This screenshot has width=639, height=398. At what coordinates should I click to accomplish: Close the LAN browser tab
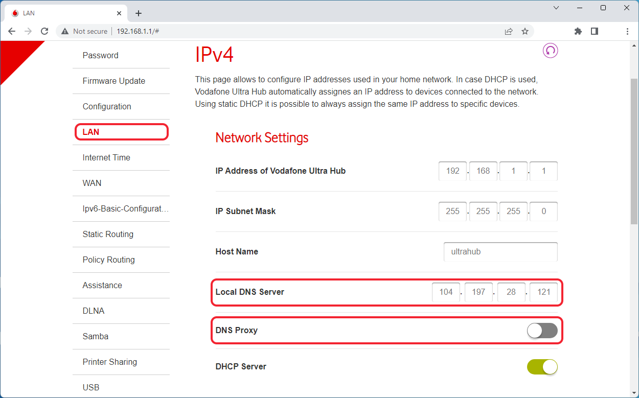click(x=119, y=13)
